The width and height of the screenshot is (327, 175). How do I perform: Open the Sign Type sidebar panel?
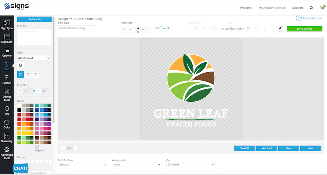pyautogui.click(x=7, y=24)
